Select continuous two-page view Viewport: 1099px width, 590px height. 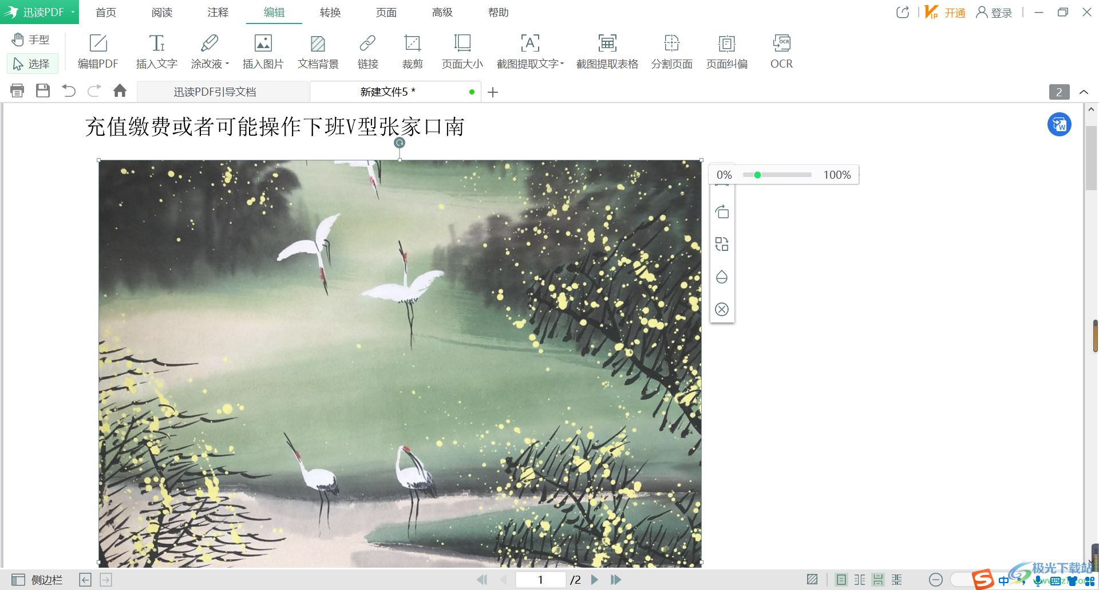click(897, 580)
